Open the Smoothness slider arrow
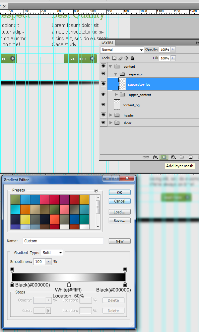This screenshot has width=199, height=332. pos(49,262)
